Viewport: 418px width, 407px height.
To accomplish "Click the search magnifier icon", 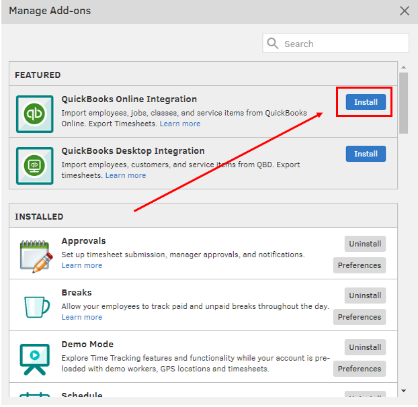I will pos(272,43).
